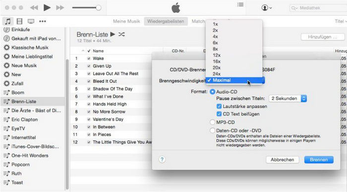
Task: Click the rewind previous track button
Action: pyautogui.click(x=34, y=8)
